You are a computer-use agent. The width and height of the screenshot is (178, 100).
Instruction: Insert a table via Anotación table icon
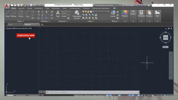pos(68,18)
